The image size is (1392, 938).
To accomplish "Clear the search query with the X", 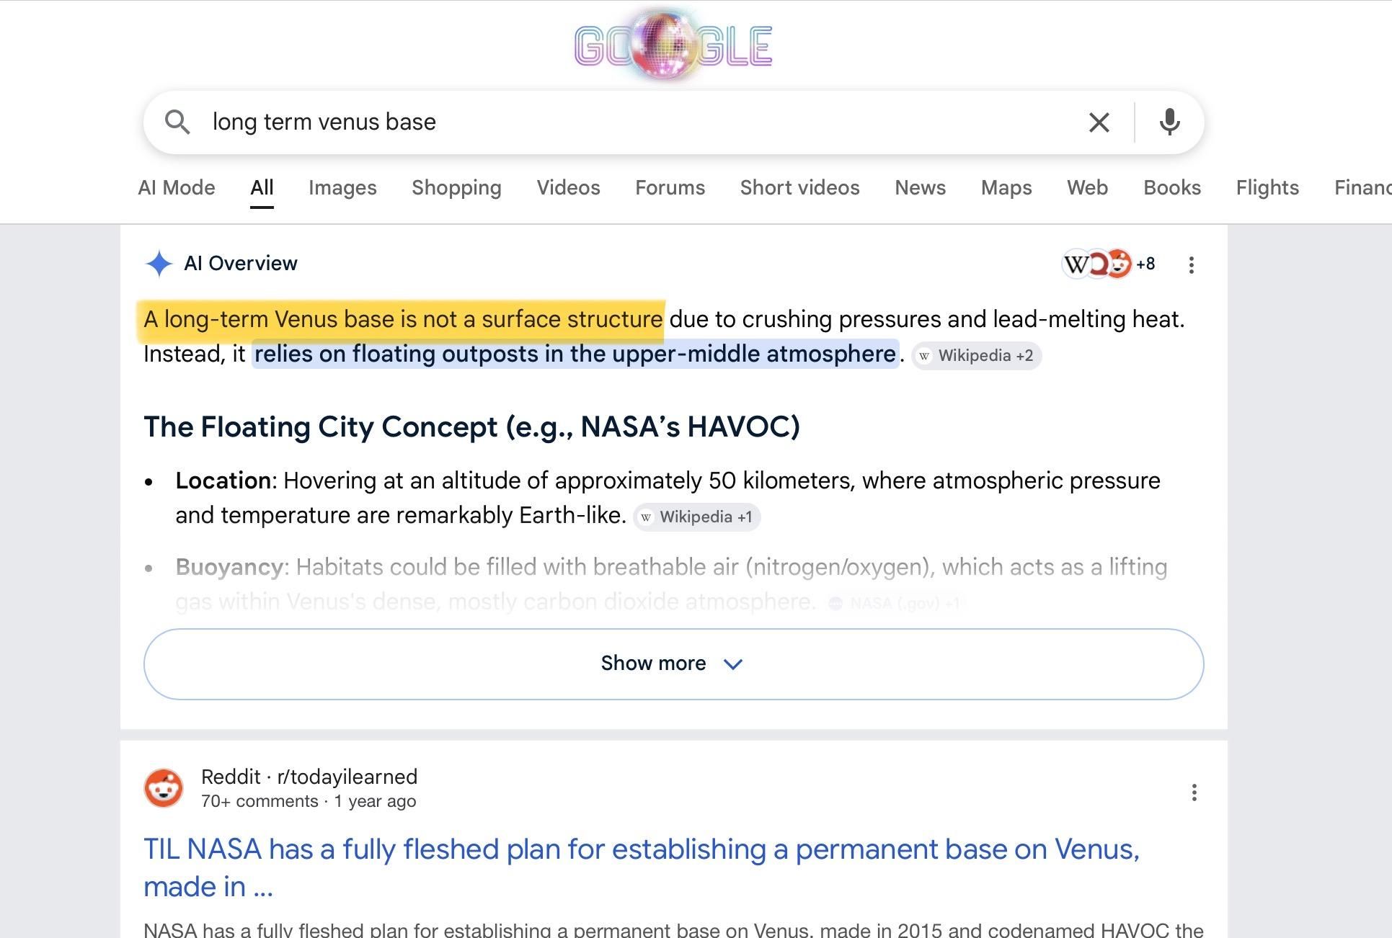I will pos(1099,122).
